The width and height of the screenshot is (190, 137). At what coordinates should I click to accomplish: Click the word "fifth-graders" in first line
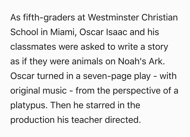pyautogui.click(x=49, y=17)
